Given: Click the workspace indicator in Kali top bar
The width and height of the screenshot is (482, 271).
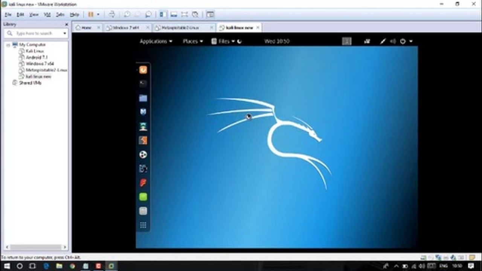Looking at the screenshot, I should point(346,41).
